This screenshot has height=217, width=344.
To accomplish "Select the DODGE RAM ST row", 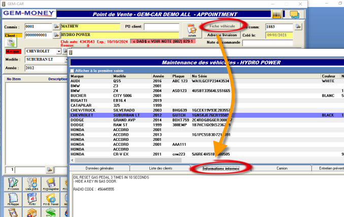I will click(207, 125).
